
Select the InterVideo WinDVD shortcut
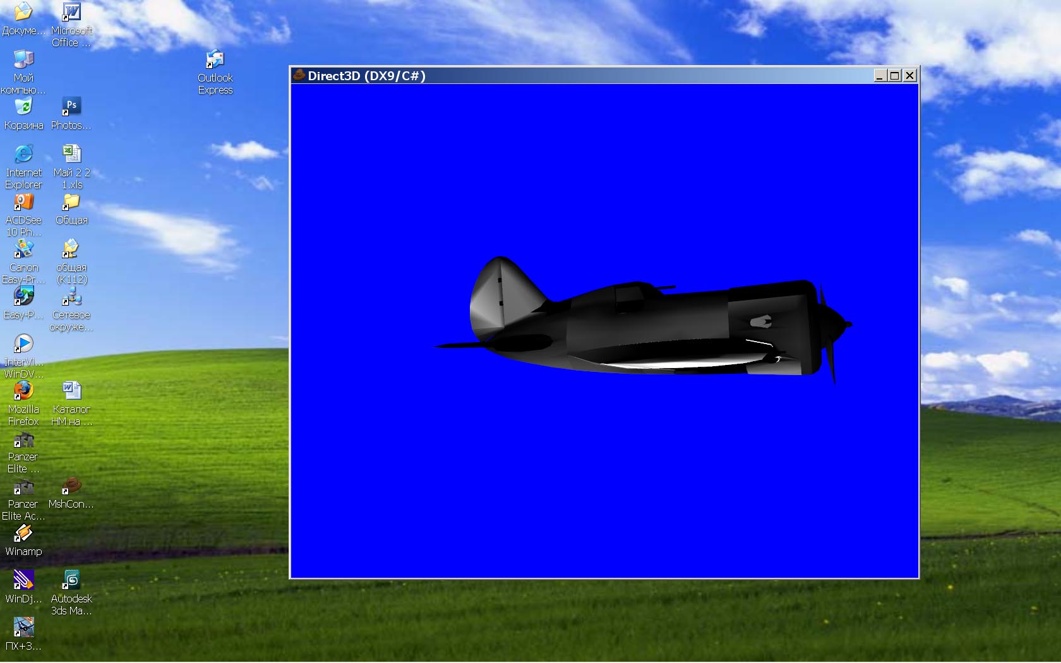click(x=23, y=356)
